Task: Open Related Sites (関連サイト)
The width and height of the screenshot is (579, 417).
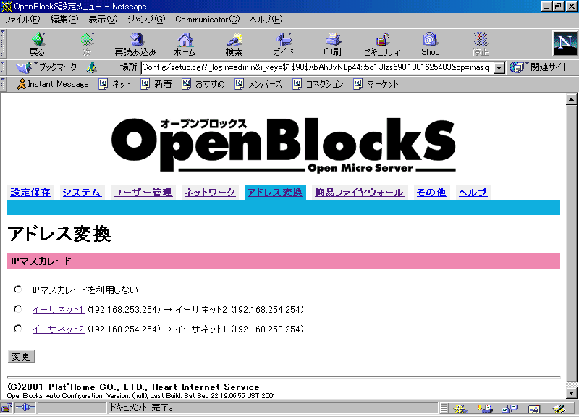Action: click(x=538, y=67)
